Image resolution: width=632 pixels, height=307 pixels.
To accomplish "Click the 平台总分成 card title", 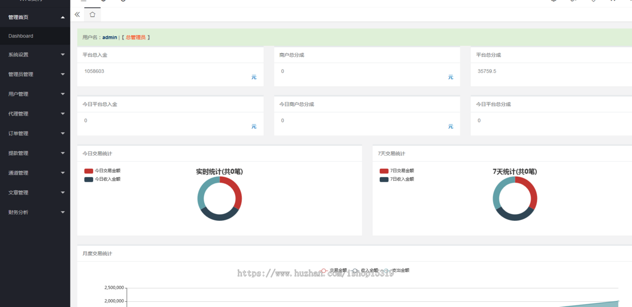I will [x=488, y=55].
